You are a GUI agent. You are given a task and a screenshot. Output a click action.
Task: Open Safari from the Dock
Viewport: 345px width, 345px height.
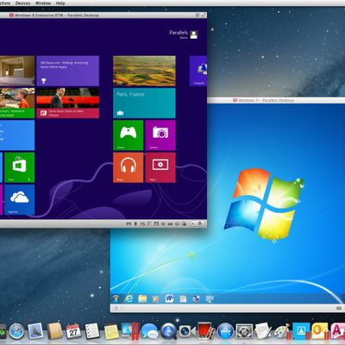pos(17,331)
